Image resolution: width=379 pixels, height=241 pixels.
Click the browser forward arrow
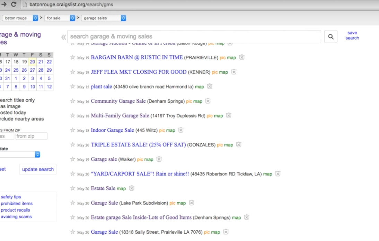click(x=3, y=5)
